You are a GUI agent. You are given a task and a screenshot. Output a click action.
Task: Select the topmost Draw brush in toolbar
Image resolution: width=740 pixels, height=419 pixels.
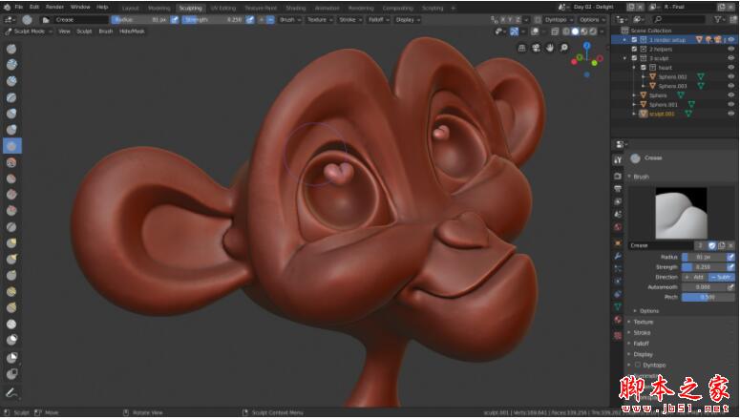coord(12,49)
